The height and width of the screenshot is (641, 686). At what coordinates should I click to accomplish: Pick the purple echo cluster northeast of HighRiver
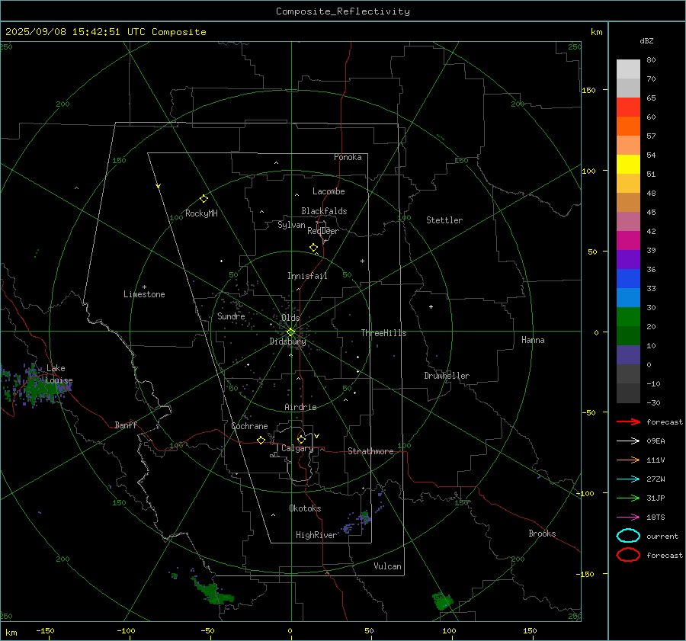click(x=357, y=522)
